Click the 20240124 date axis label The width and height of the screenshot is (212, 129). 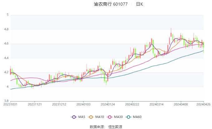click(x=108, y=104)
